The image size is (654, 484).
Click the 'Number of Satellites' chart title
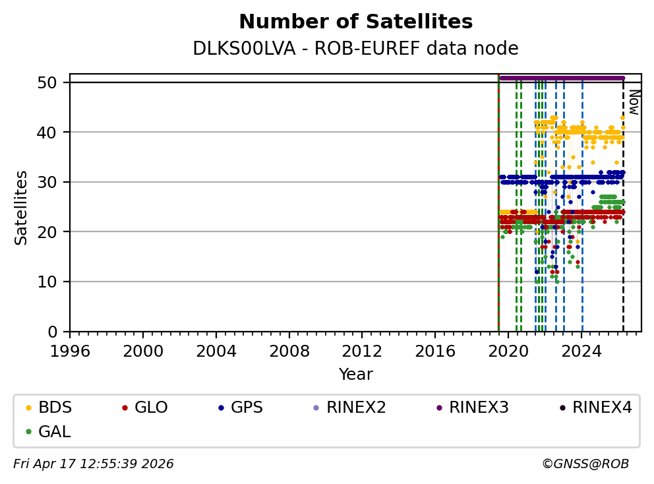pyautogui.click(x=355, y=22)
